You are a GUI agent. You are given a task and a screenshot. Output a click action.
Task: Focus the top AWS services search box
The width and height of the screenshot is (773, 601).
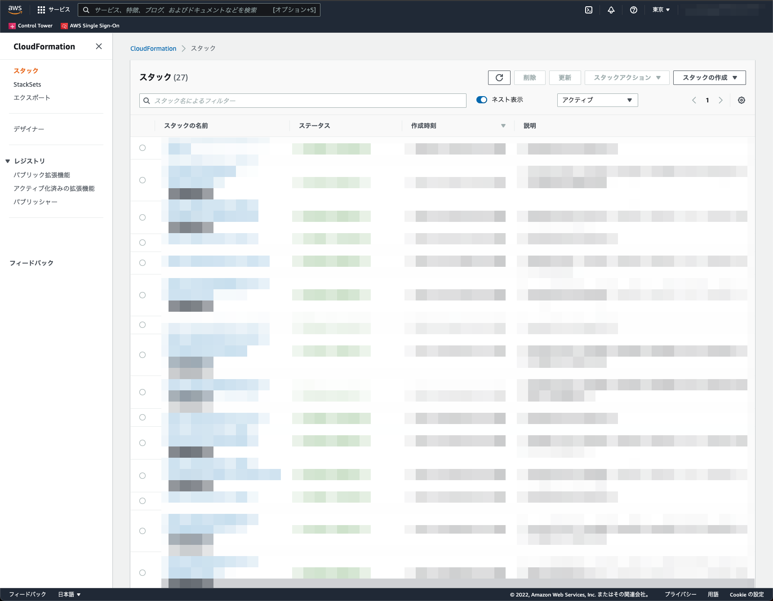199,10
